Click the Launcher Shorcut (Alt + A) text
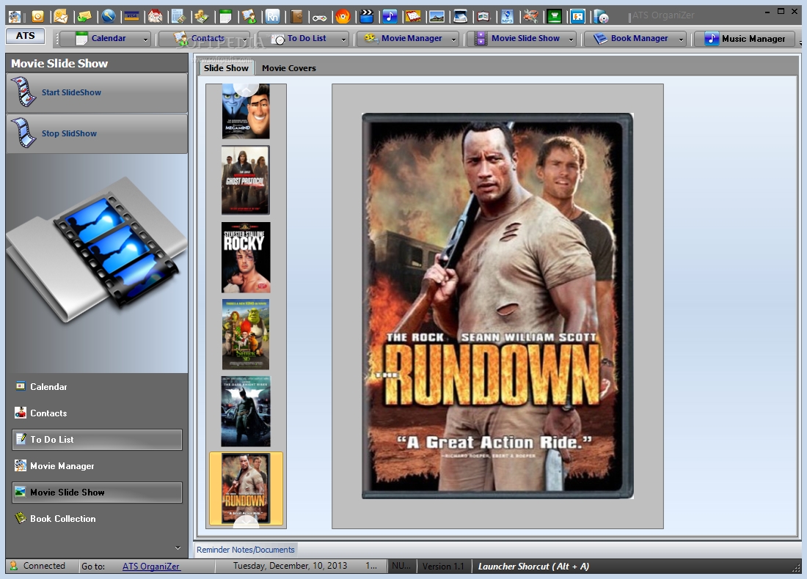 533,566
